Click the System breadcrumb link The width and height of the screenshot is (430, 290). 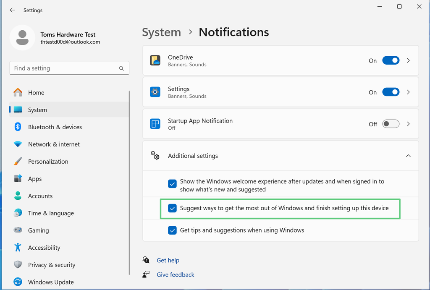click(161, 32)
